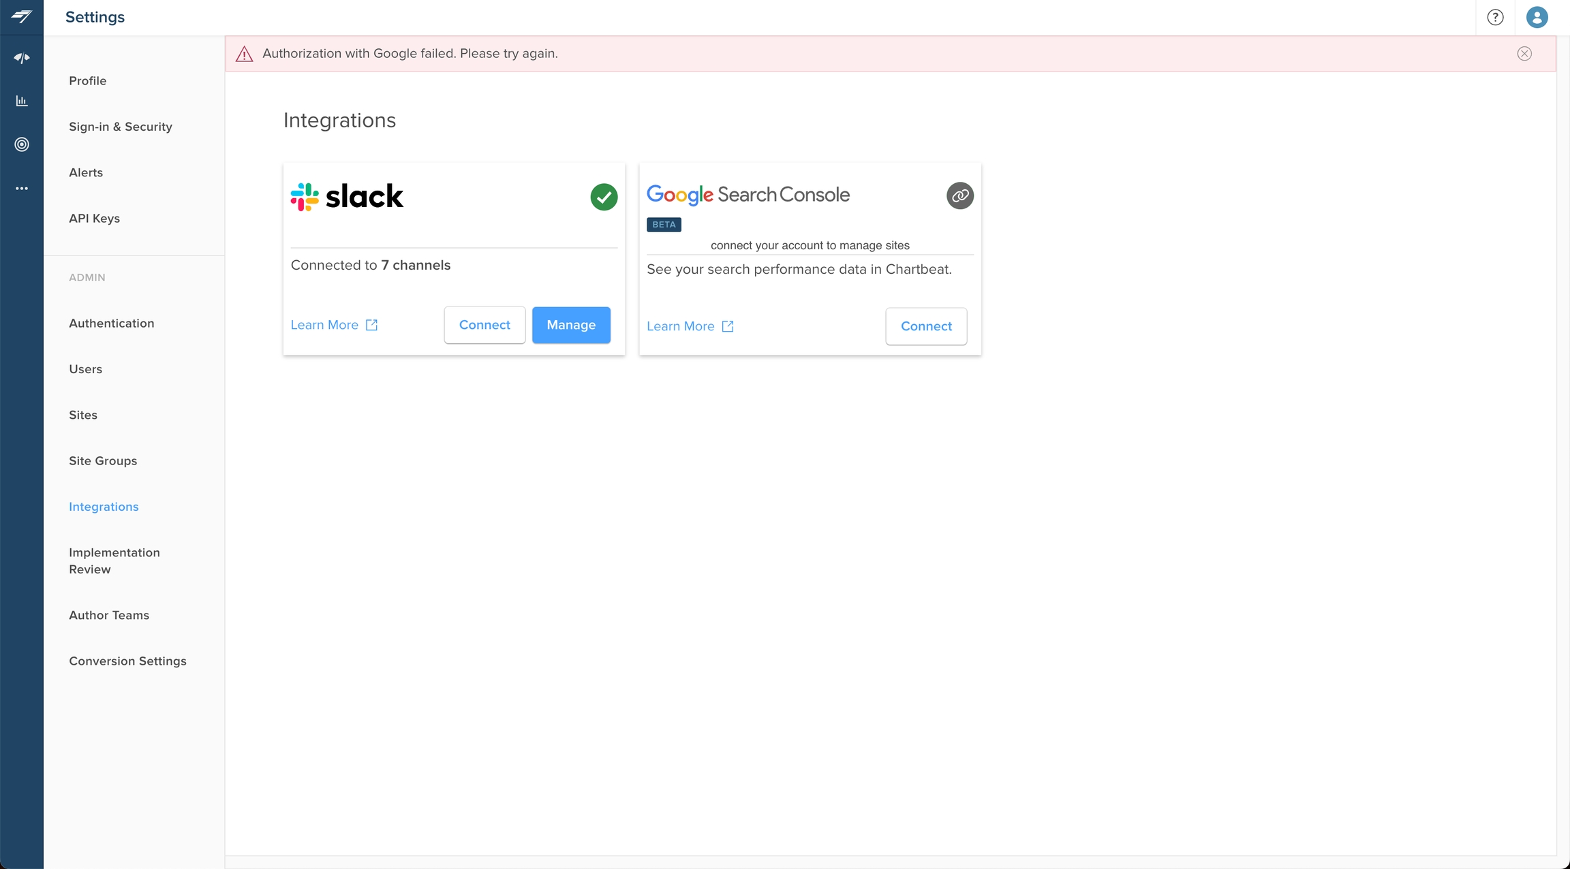
Task: Click the target circle icon in sidebar
Action: click(x=21, y=144)
